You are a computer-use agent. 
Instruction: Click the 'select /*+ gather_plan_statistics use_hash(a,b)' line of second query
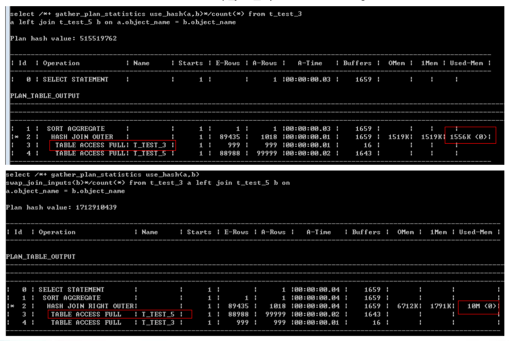click(x=103, y=175)
